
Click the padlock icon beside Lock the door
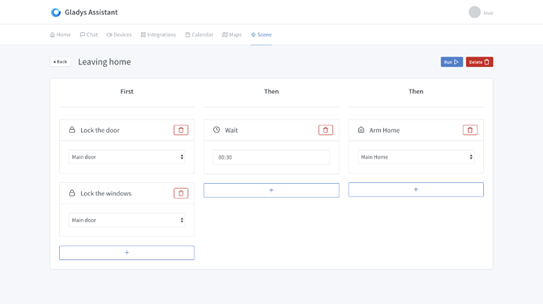72,130
